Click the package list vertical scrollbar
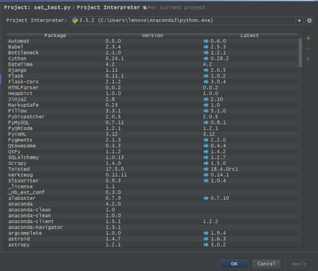 pos(301,52)
